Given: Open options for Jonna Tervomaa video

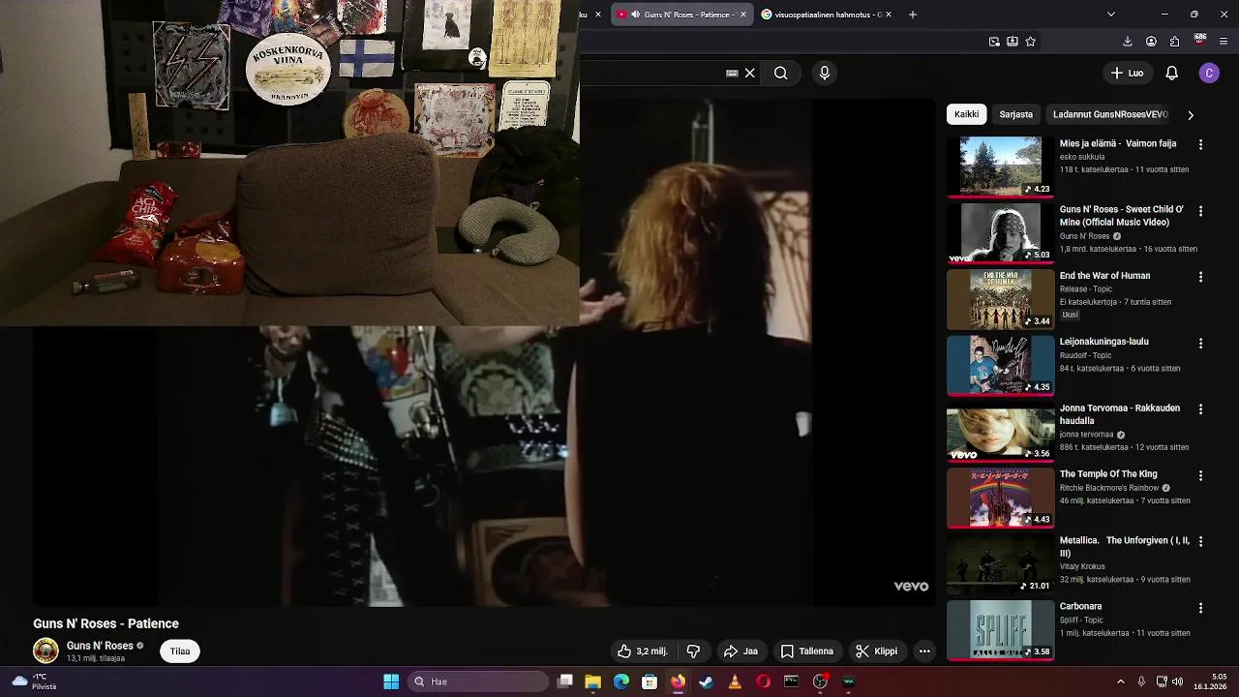Looking at the screenshot, I should click(1200, 409).
